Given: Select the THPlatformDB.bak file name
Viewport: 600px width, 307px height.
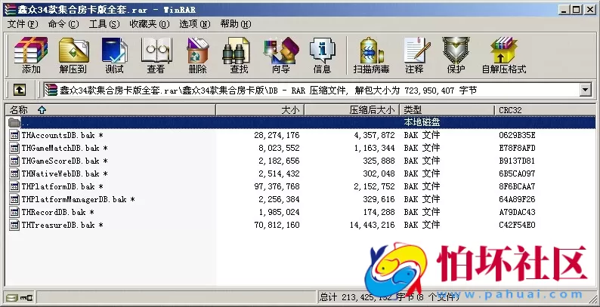Looking at the screenshot, I should point(63,187).
